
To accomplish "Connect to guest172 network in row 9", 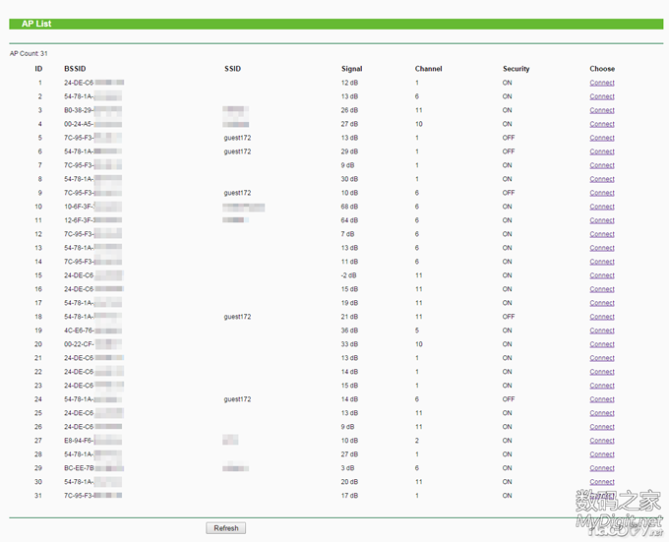I will tap(602, 193).
